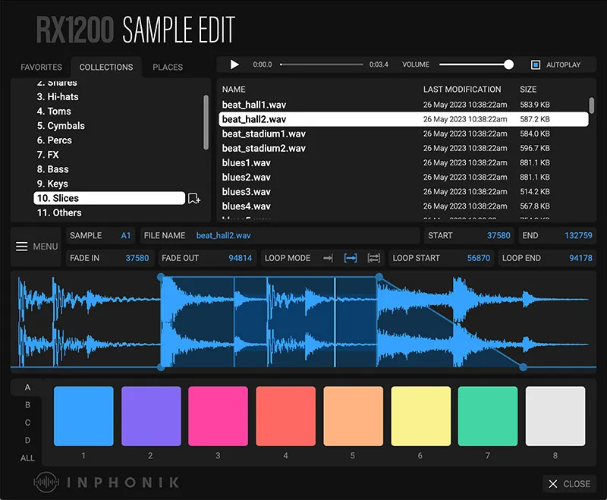The image size is (607, 500).
Task: Click the Loop Start value 56870
Action: tap(479, 258)
